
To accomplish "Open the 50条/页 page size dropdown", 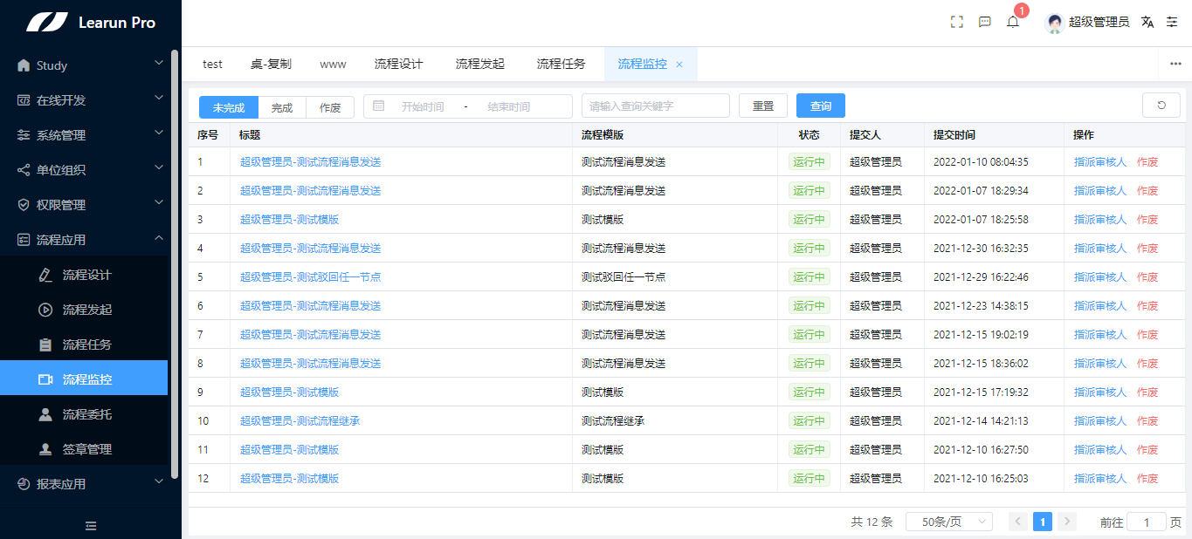I will coord(949,522).
